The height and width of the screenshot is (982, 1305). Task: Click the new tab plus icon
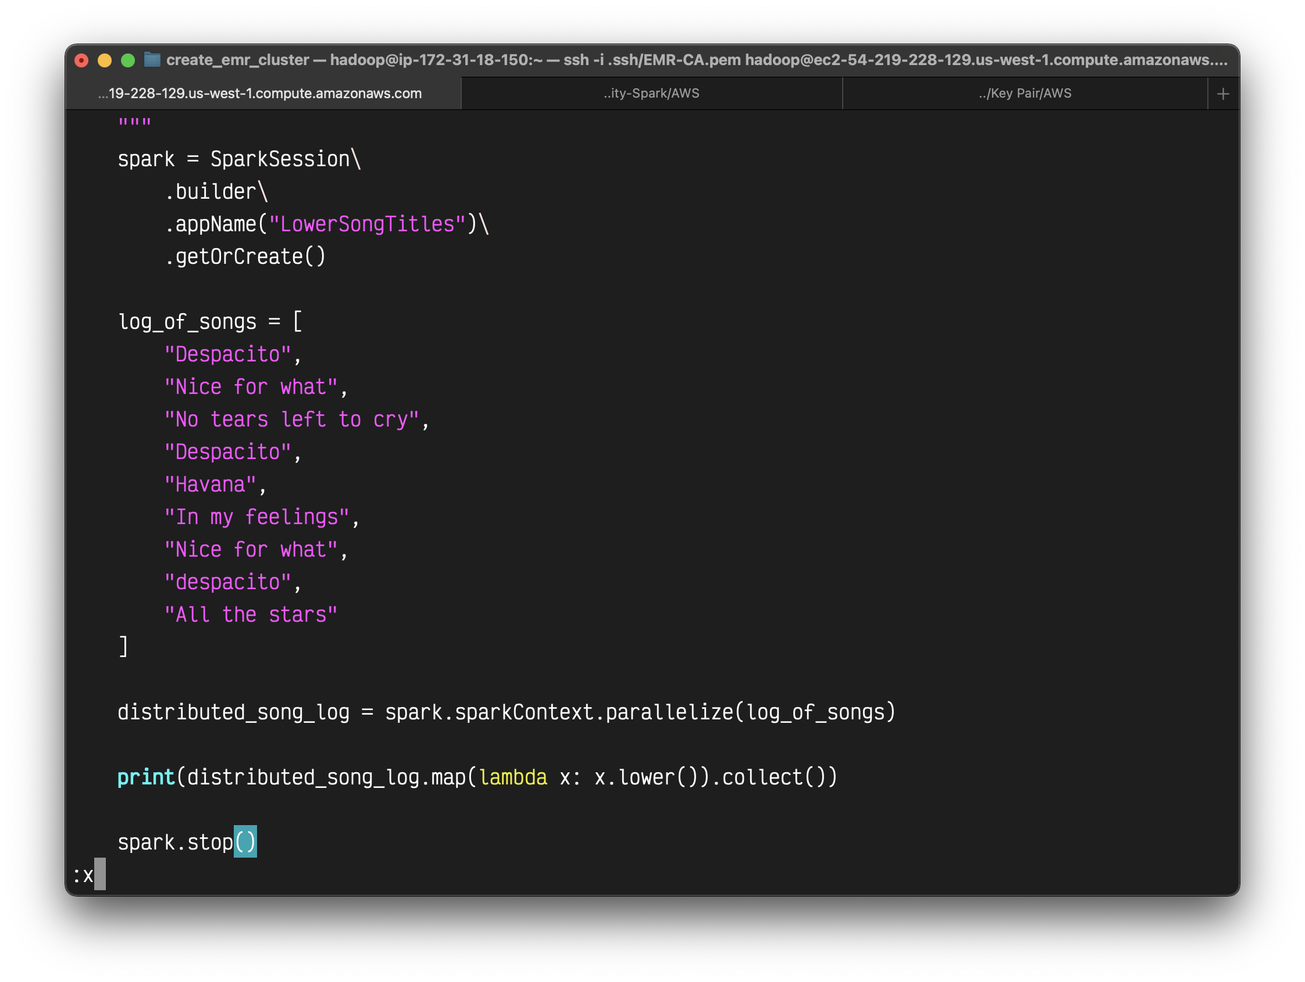[1222, 94]
